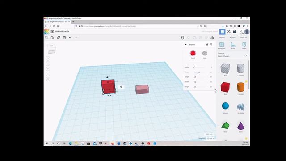Adjust the Radius slider
Screen dimensions: 286x161
point(194,68)
